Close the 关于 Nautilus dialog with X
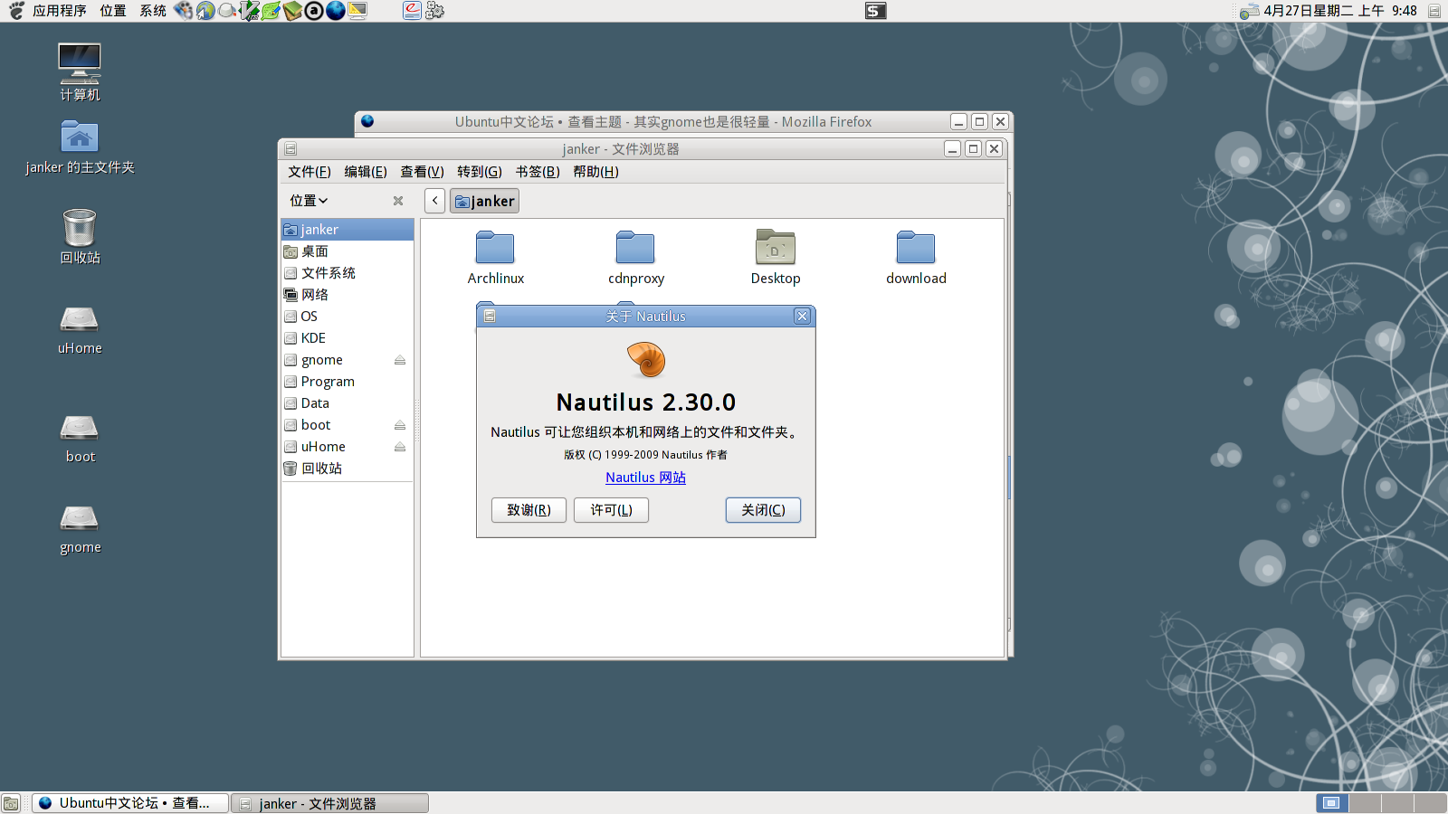1448x814 pixels. click(x=802, y=316)
